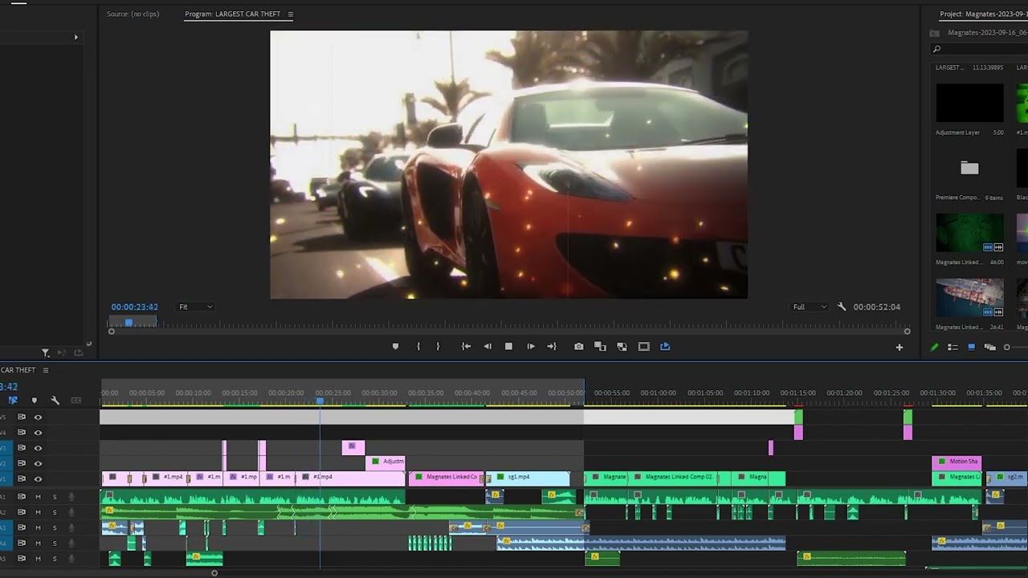Step back one frame
1028x578 pixels.
point(487,347)
